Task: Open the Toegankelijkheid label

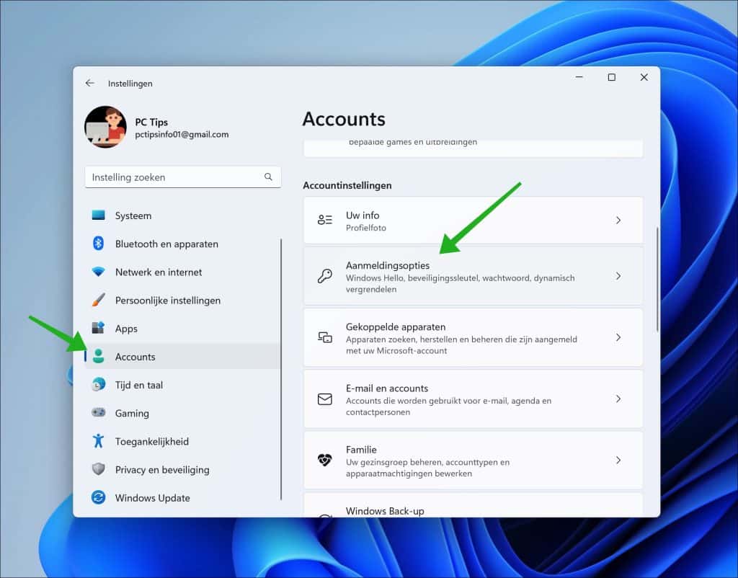Action: (151, 442)
